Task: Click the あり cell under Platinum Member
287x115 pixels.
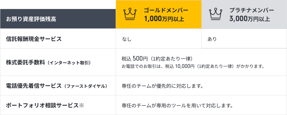Action: point(244,39)
